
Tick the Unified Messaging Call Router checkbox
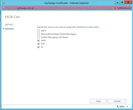point(38,37)
